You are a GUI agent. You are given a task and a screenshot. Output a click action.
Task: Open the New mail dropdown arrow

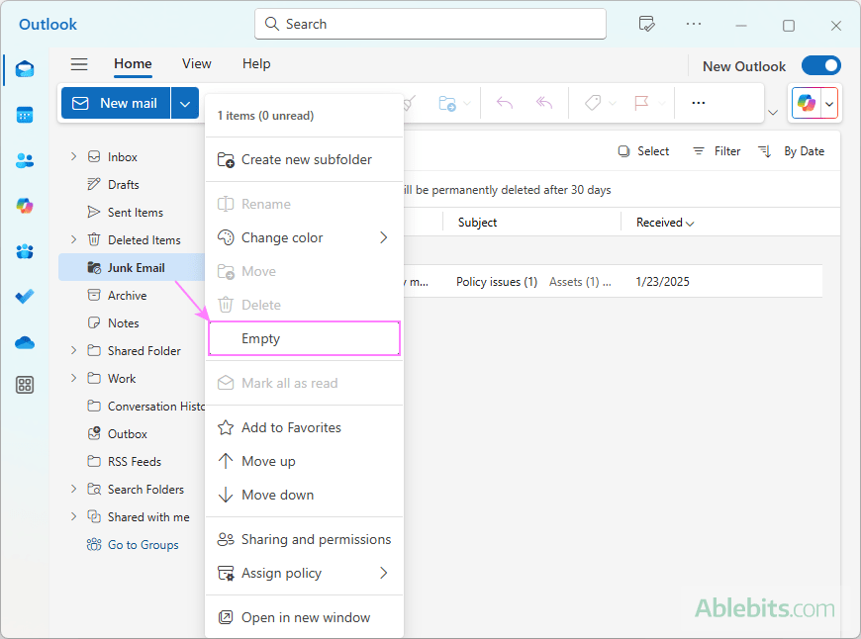coord(185,103)
